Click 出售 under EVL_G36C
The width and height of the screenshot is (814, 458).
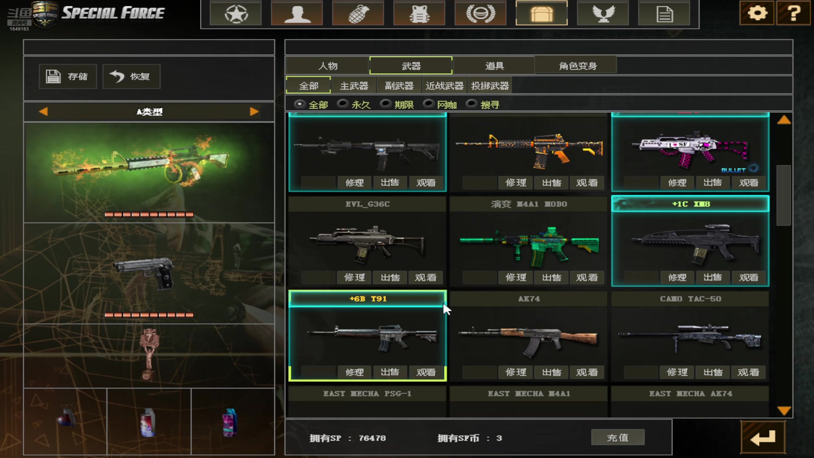pos(390,277)
